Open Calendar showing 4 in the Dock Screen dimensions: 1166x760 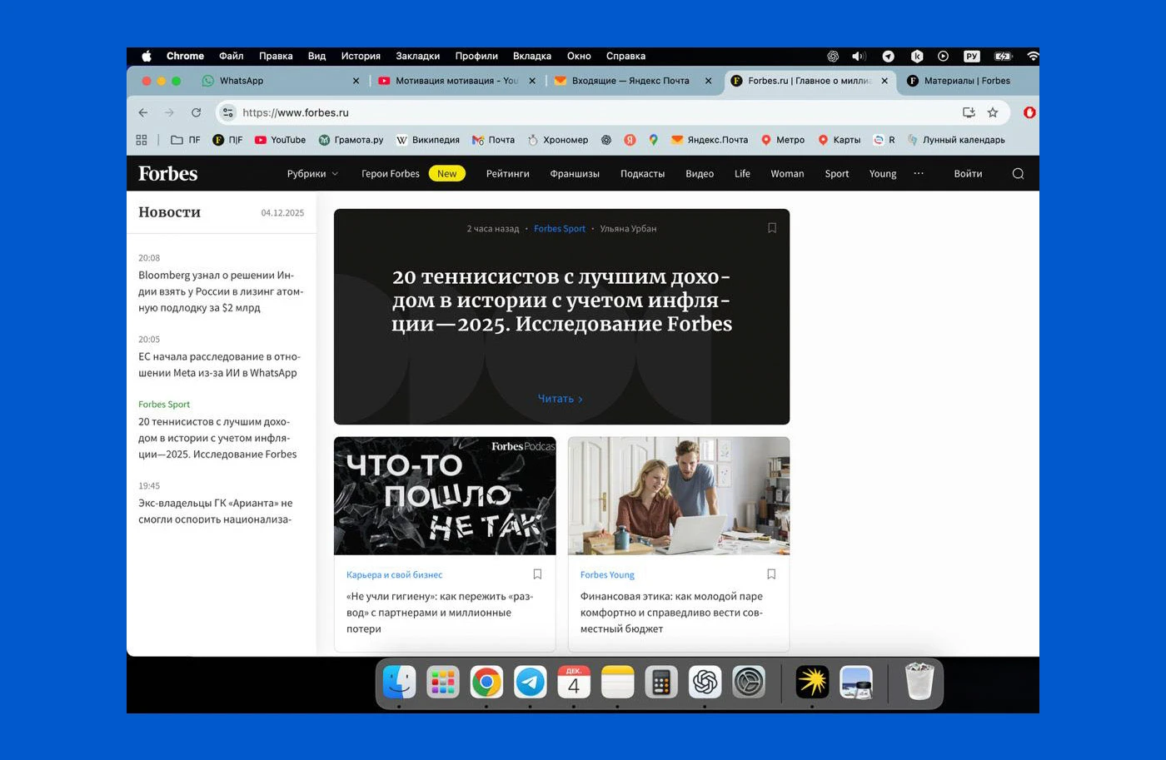click(574, 683)
